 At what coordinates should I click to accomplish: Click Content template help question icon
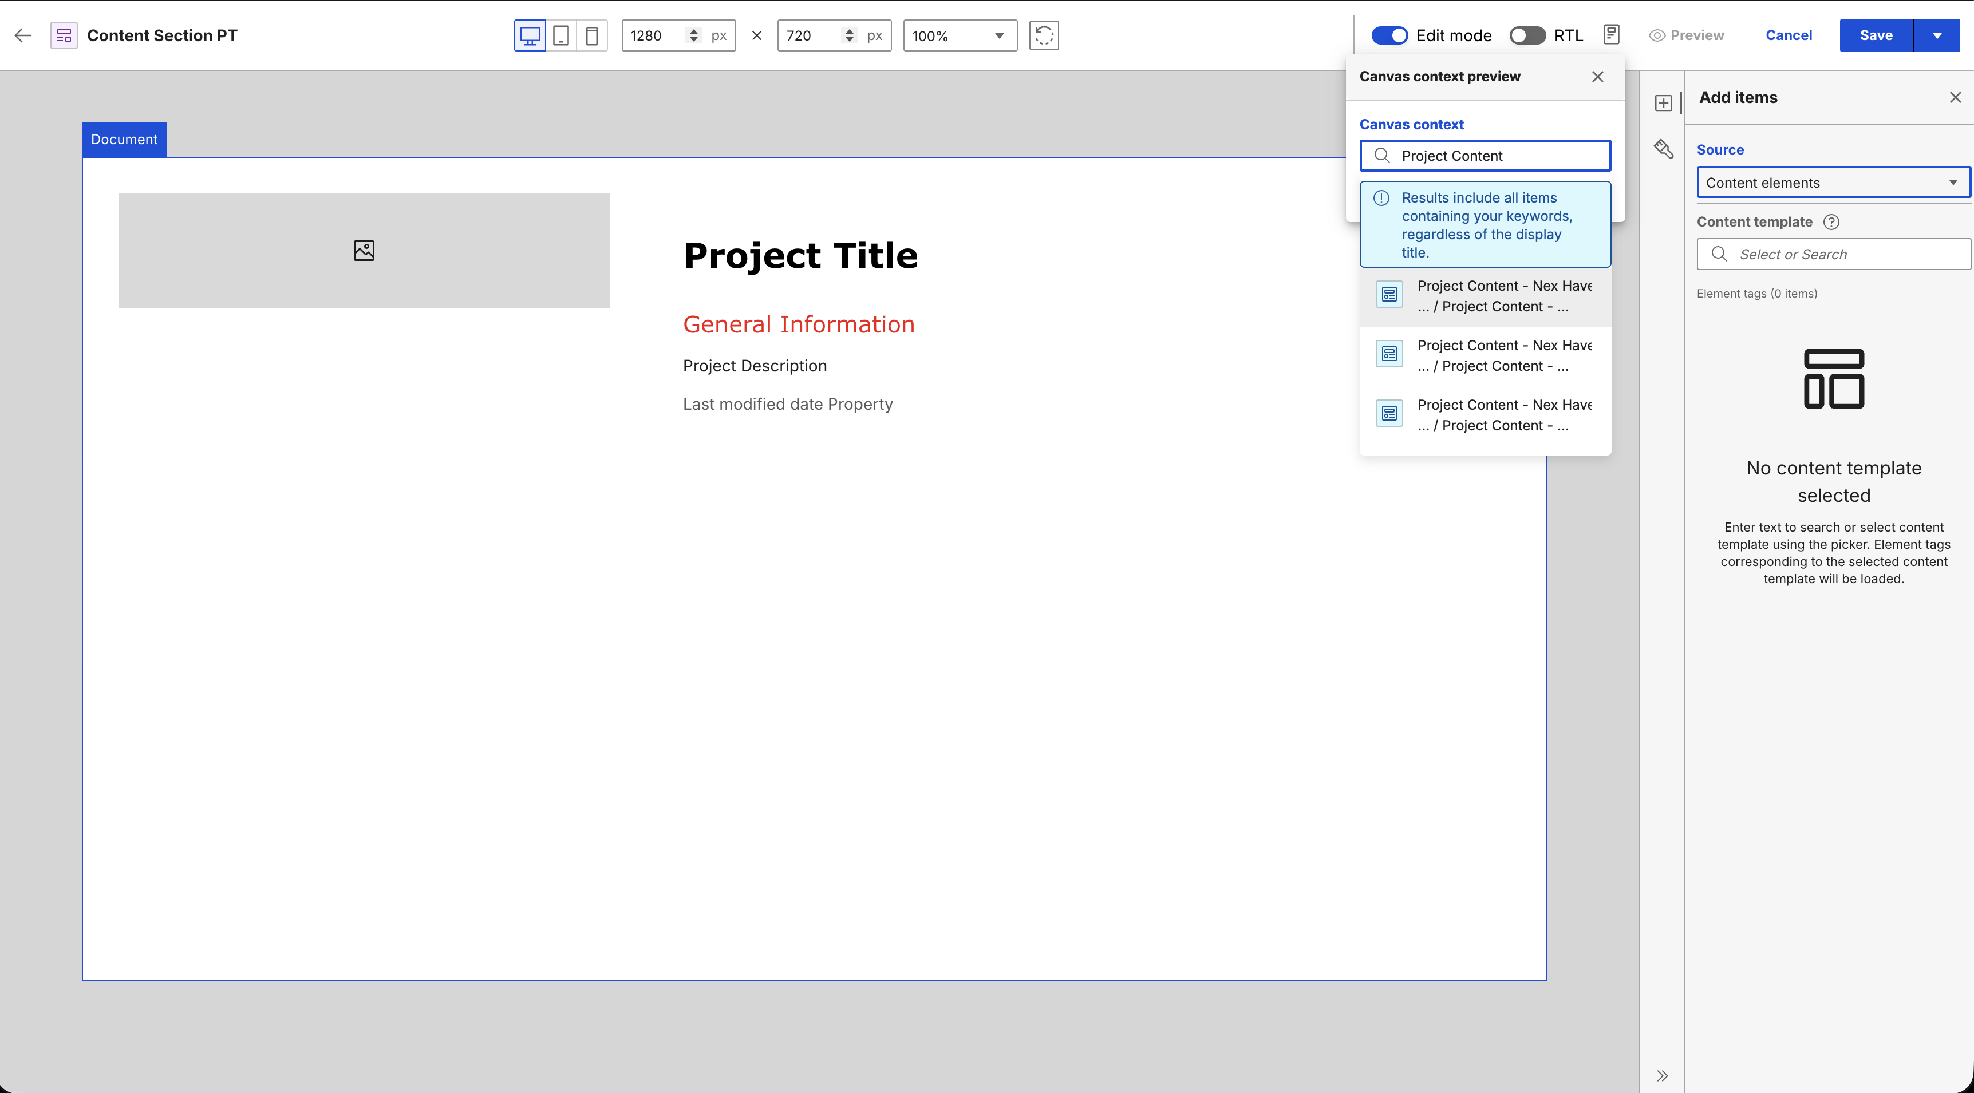1831,222
